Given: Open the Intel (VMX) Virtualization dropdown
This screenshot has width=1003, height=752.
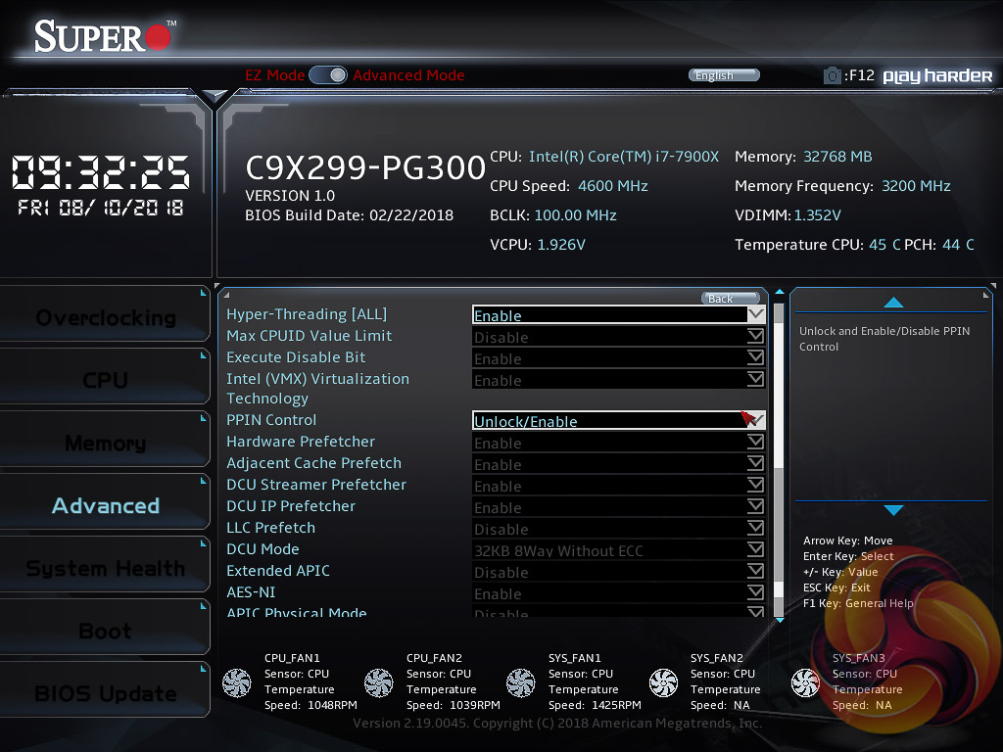Looking at the screenshot, I should point(619,380).
